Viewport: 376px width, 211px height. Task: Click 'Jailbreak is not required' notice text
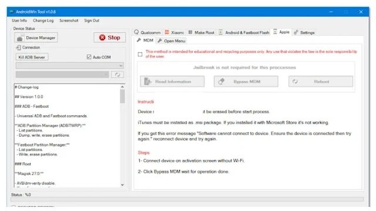click(x=244, y=67)
